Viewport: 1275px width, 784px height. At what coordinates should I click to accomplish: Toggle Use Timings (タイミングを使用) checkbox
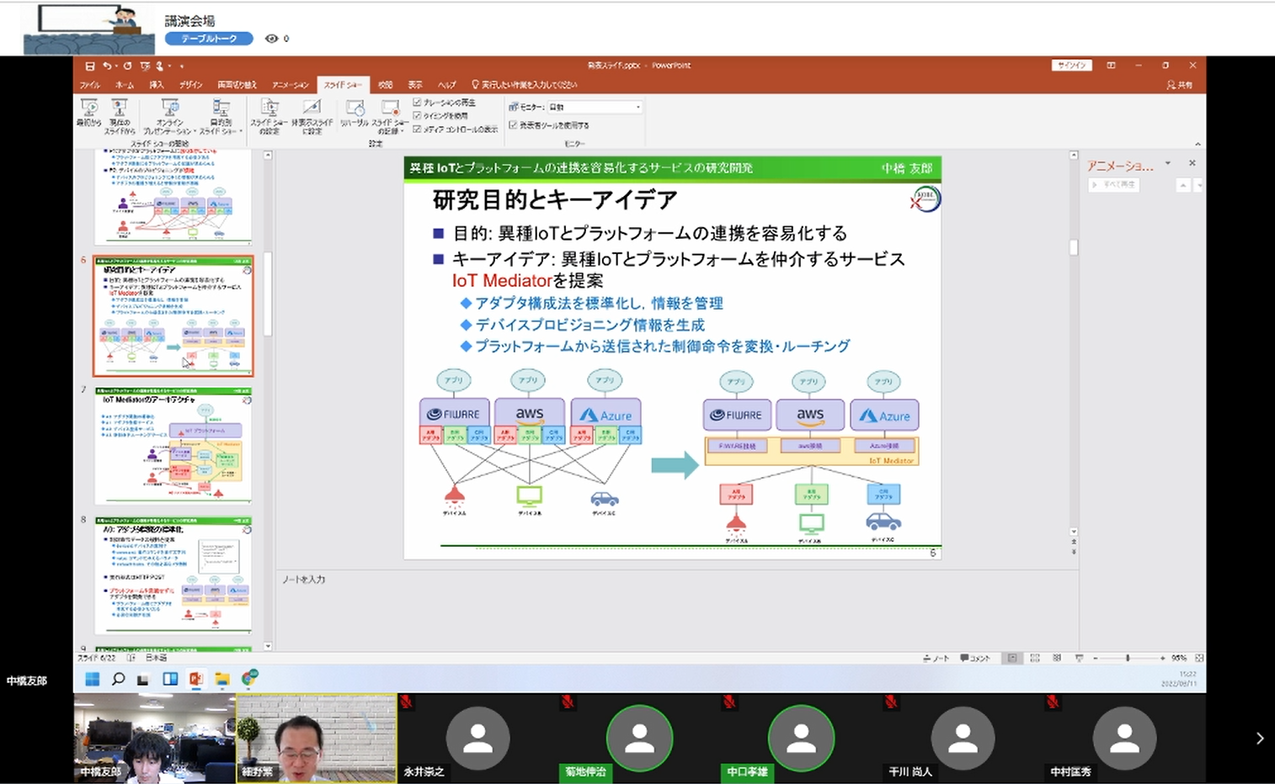pos(417,115)
